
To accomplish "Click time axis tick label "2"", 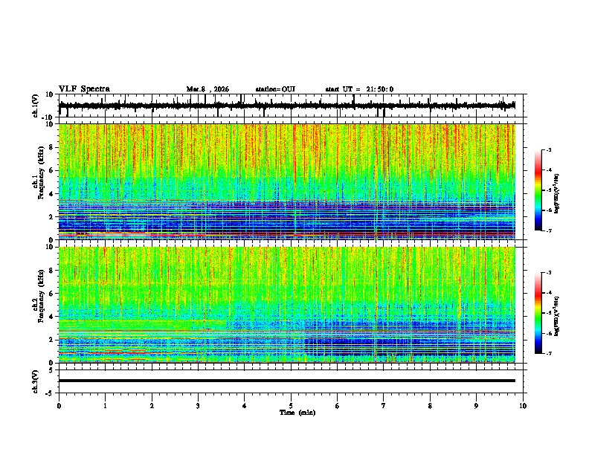I will pos(152,406).
